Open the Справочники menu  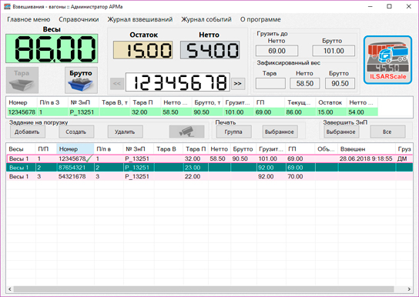coord(79,19)
